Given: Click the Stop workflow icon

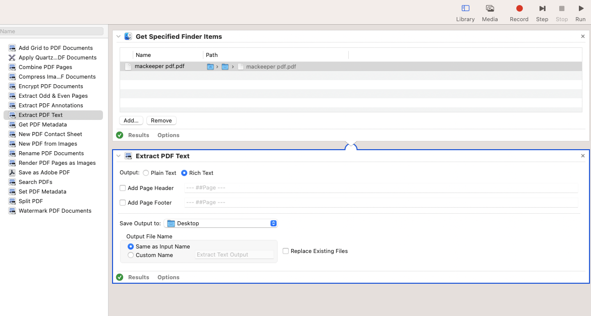Looking at the screenshot, I should pos(562,8).
